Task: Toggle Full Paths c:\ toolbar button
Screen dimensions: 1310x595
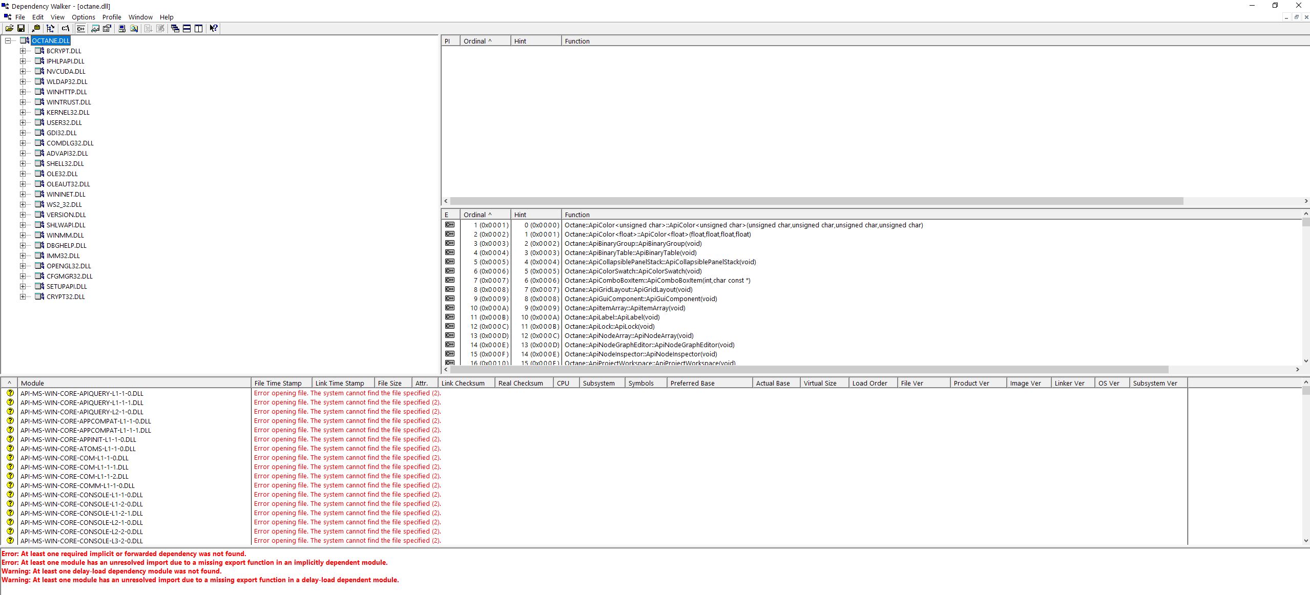Action: 66,29
